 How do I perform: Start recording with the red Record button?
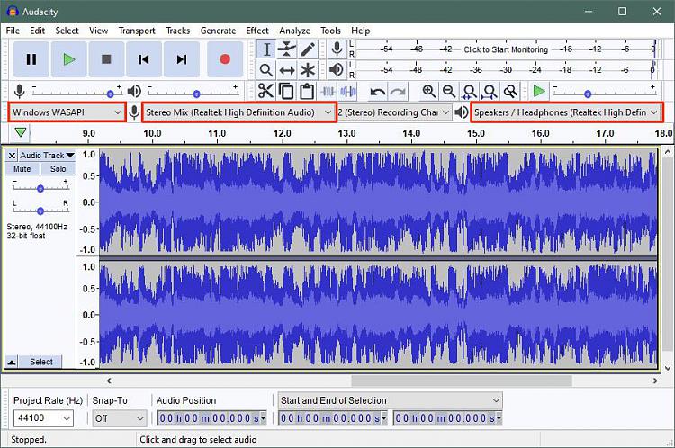coord(225,59)
